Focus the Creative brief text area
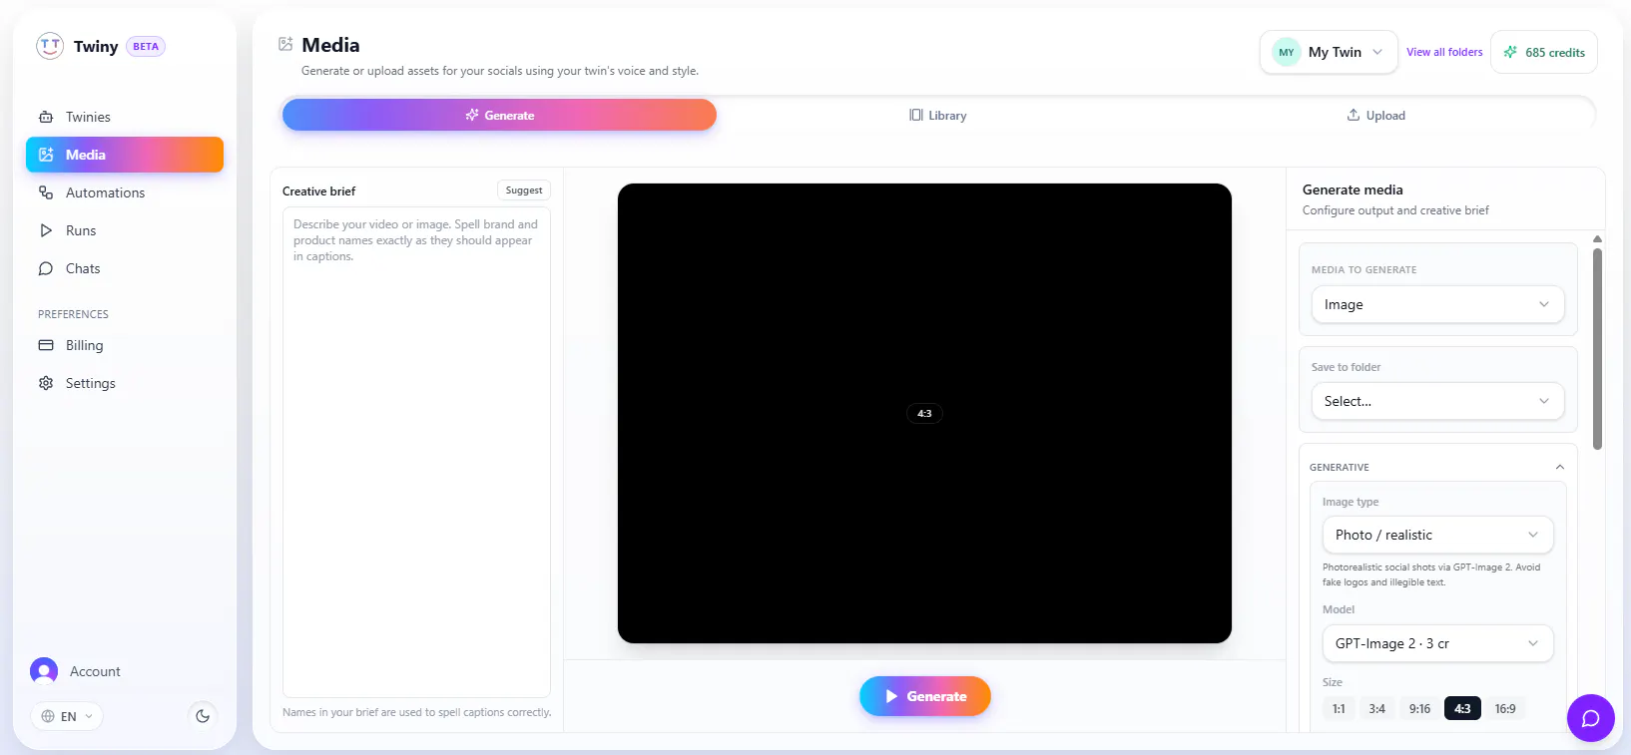The image size is (1631, 755). pos(416,452)
